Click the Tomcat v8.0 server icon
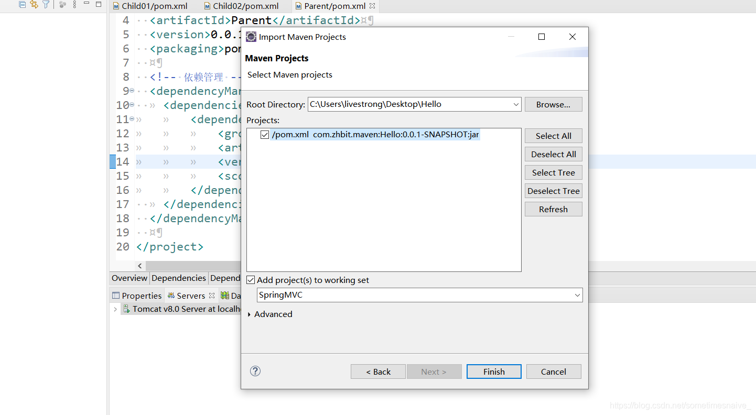The width and height of the screenshot is (756, 415). coord(126,309)
